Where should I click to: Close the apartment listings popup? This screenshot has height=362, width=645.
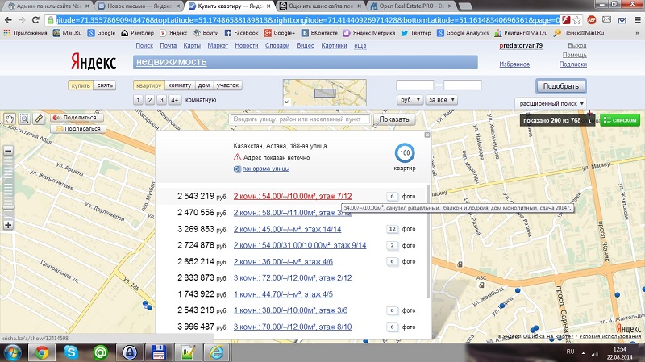pyautogui.click(x=427, y=135)
